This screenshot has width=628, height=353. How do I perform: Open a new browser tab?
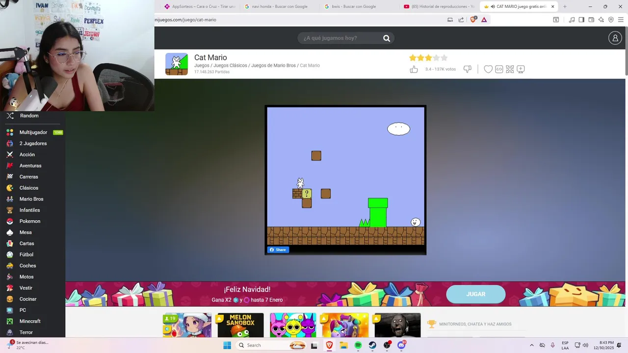coord(565,6)
